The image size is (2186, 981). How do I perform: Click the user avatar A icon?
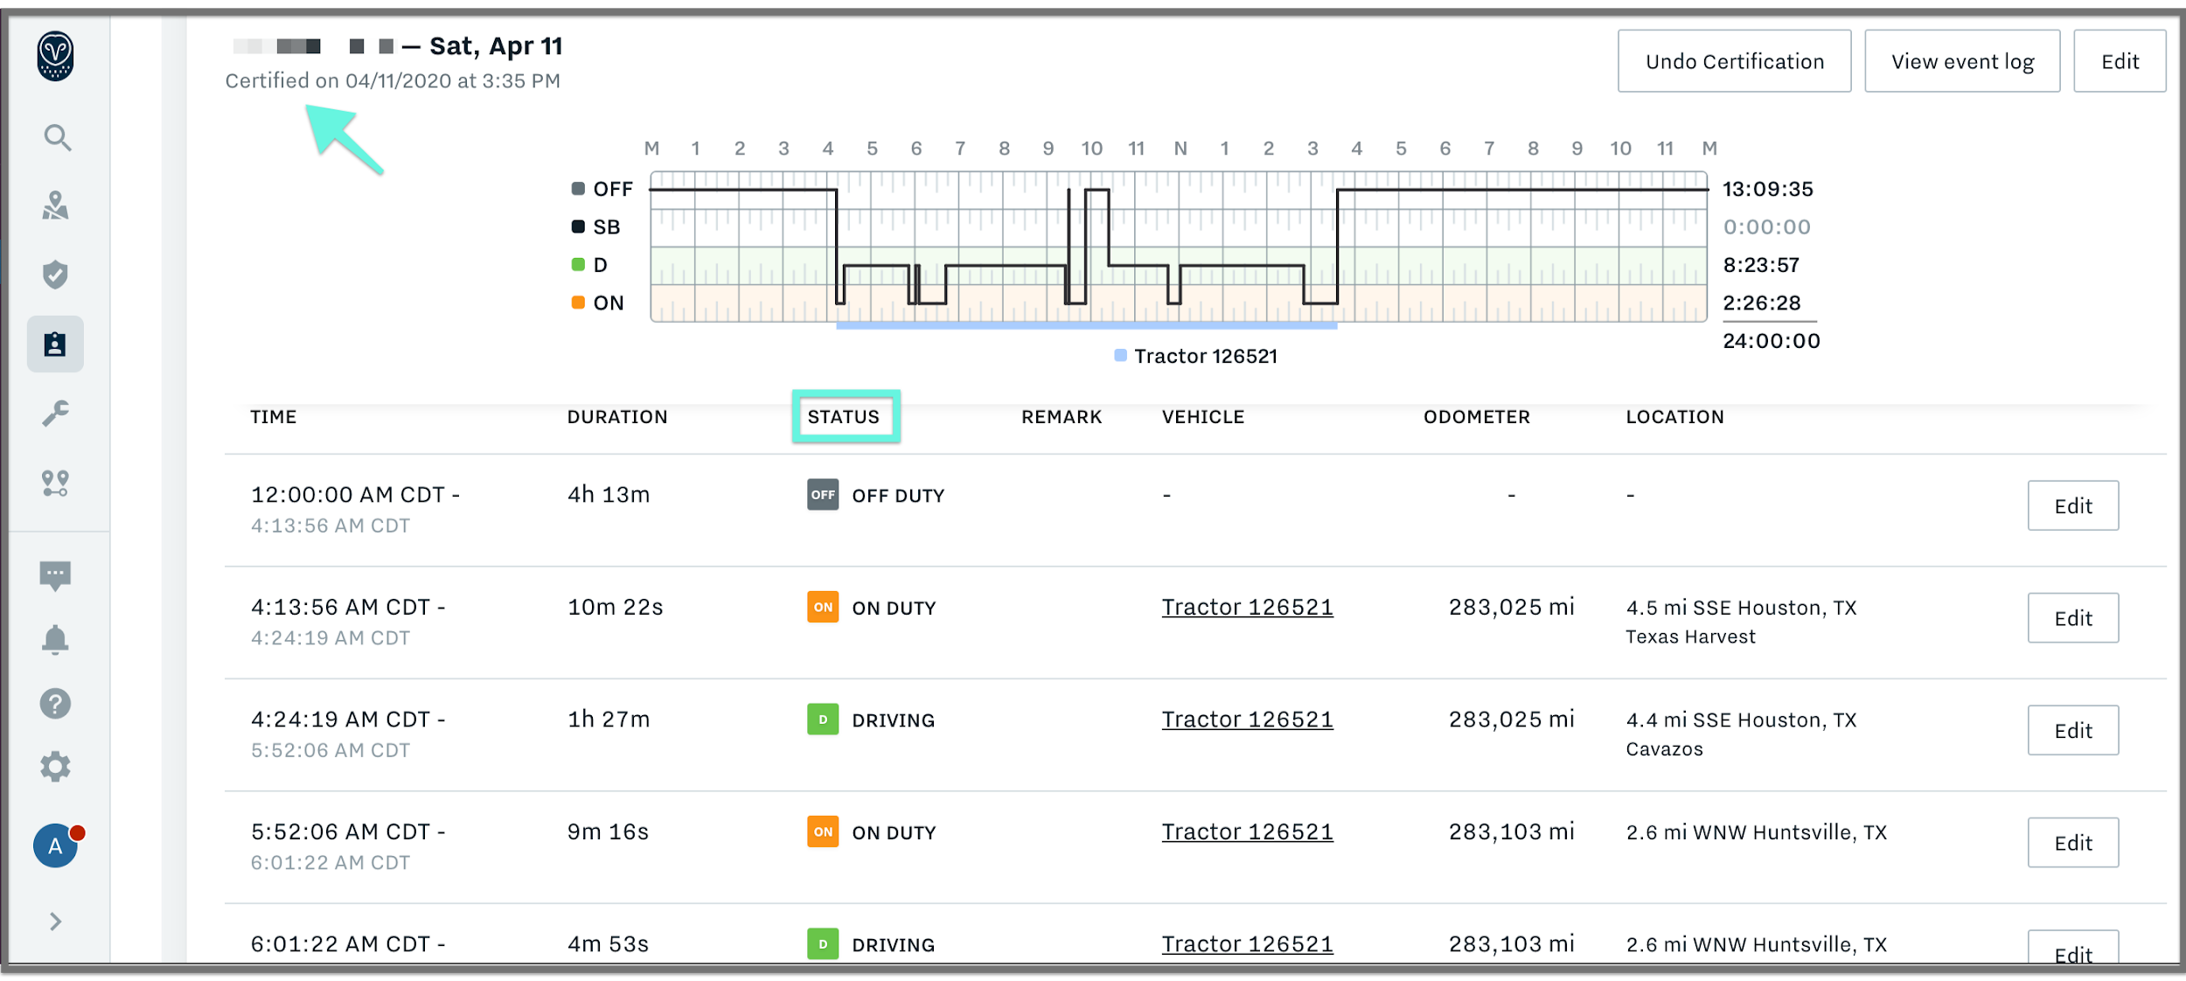[55, 845]
